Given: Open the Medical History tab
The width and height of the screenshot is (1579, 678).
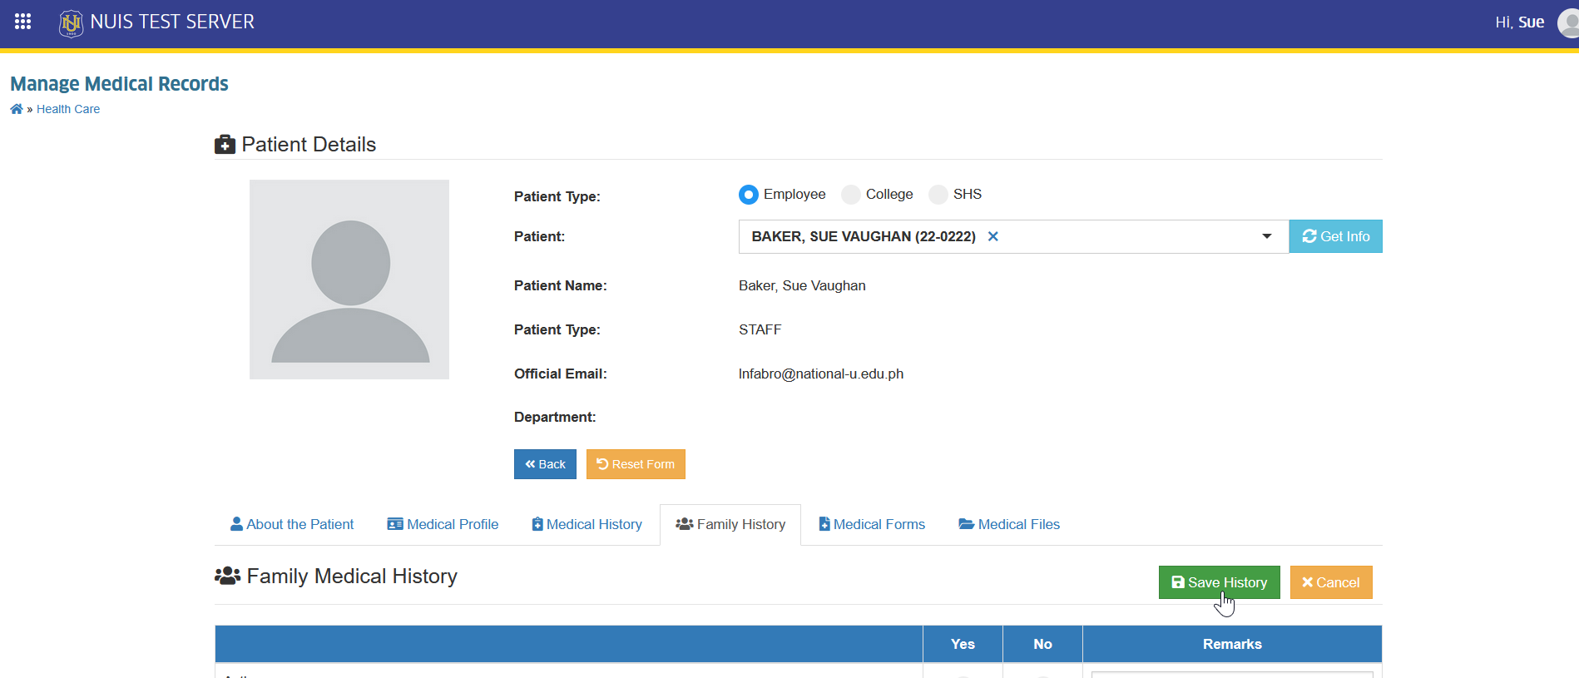Looking at the screenshot, I should pyautogui.click(x=587, y=524).
